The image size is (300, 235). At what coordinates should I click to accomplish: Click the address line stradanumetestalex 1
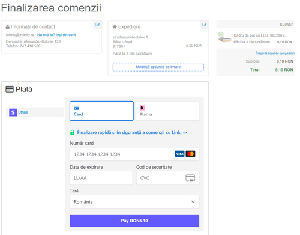pos(130,37)
